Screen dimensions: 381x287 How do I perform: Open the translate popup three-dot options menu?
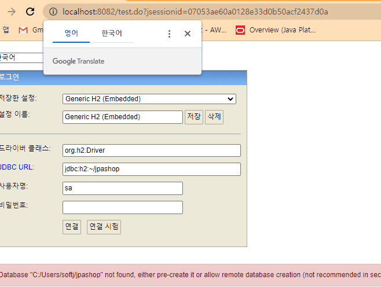tap(169, 34)
